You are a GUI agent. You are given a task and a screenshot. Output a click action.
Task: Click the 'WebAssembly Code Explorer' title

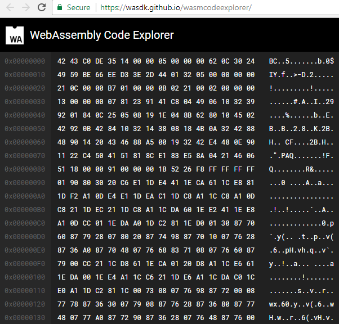click(x=101, y=35)
